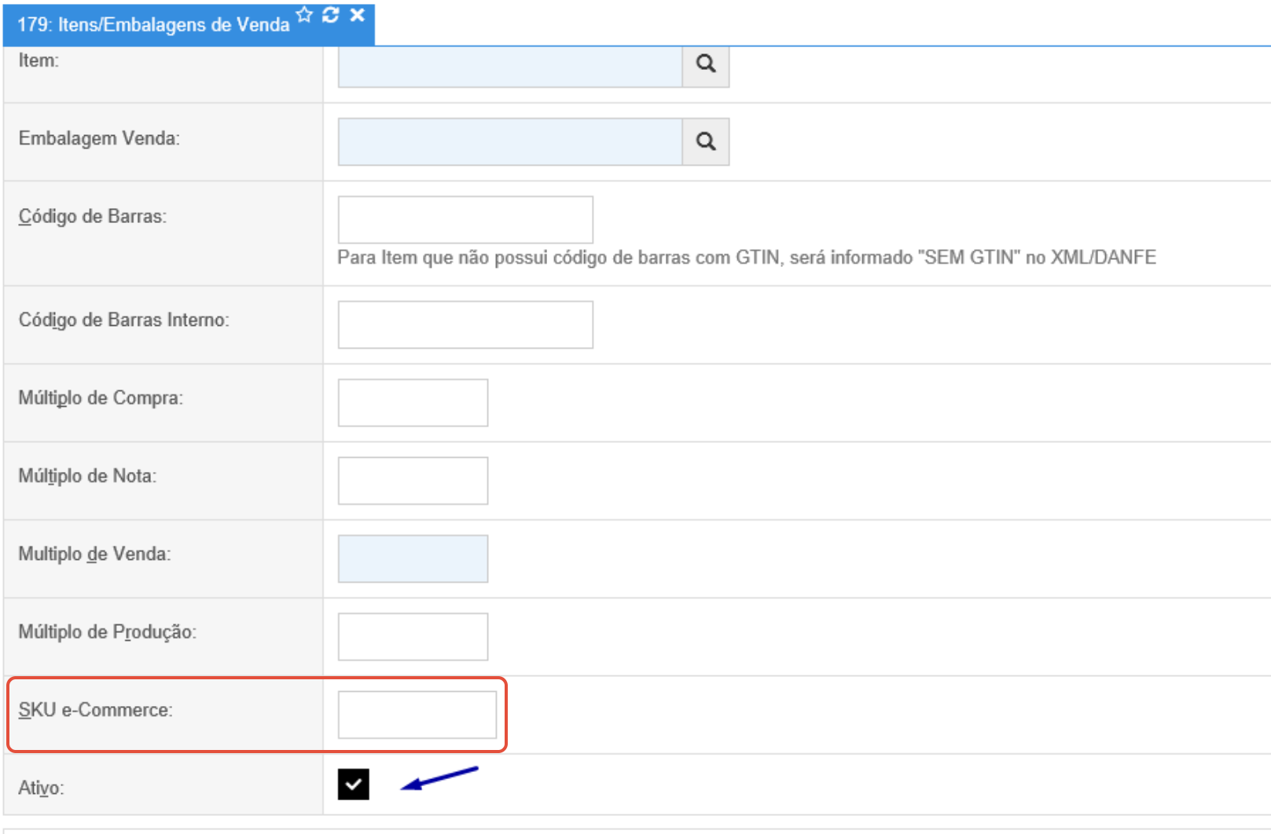Click the search magnifier beside the Item field
The image size is (1271, 834).
pyautogui.click(x=706, y=64)
